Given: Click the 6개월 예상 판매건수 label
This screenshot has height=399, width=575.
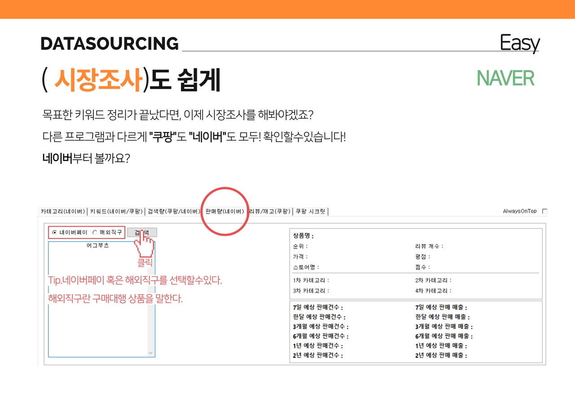Looking at the screenshot, I should tap(320, 336).
